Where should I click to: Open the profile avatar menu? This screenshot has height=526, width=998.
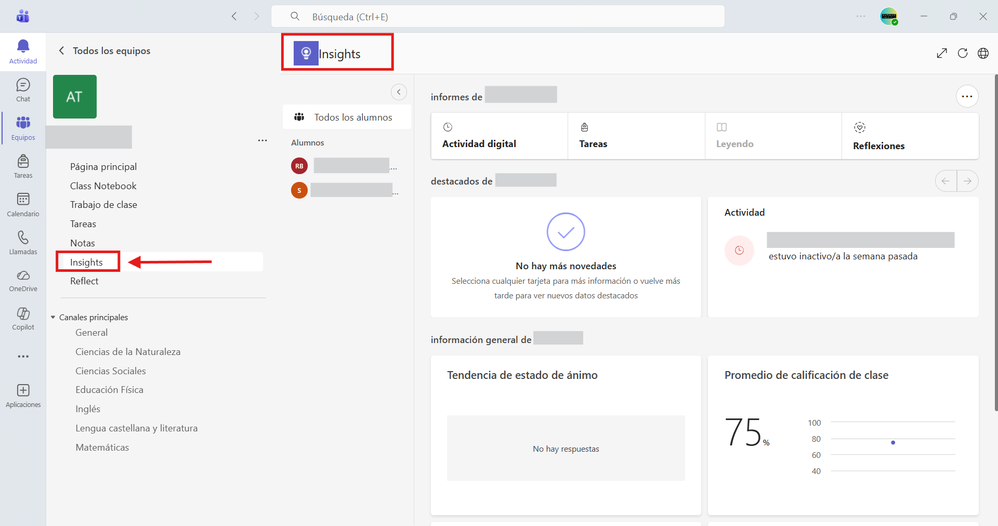pos(889,16)
